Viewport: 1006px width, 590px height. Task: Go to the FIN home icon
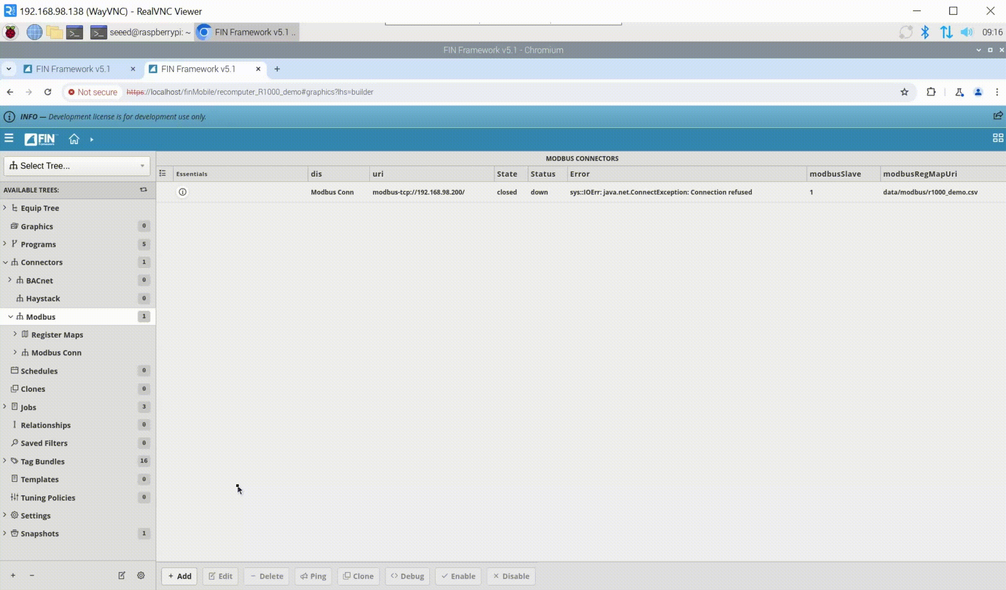coord(74,139)
